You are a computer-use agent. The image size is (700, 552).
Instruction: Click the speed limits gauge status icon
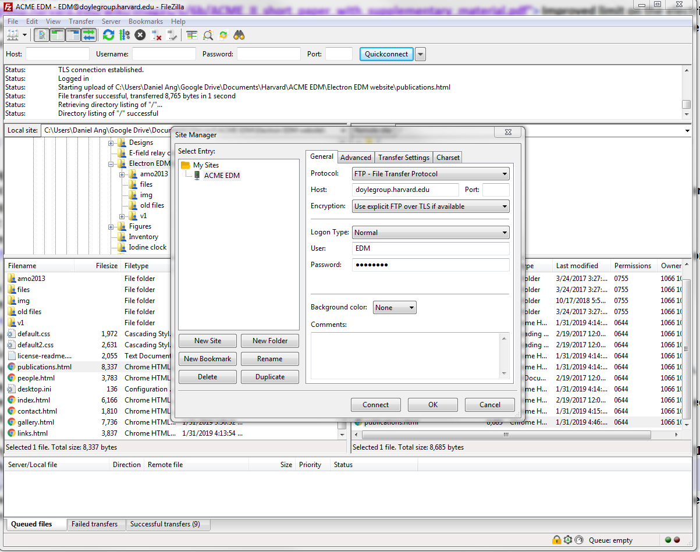(x=580, y=540)
